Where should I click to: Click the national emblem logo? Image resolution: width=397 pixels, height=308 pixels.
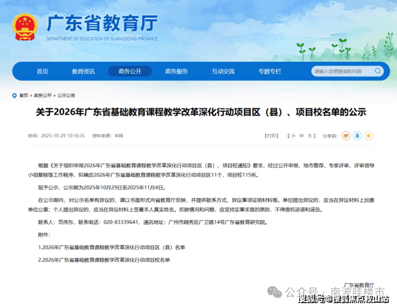click(25, 27)
